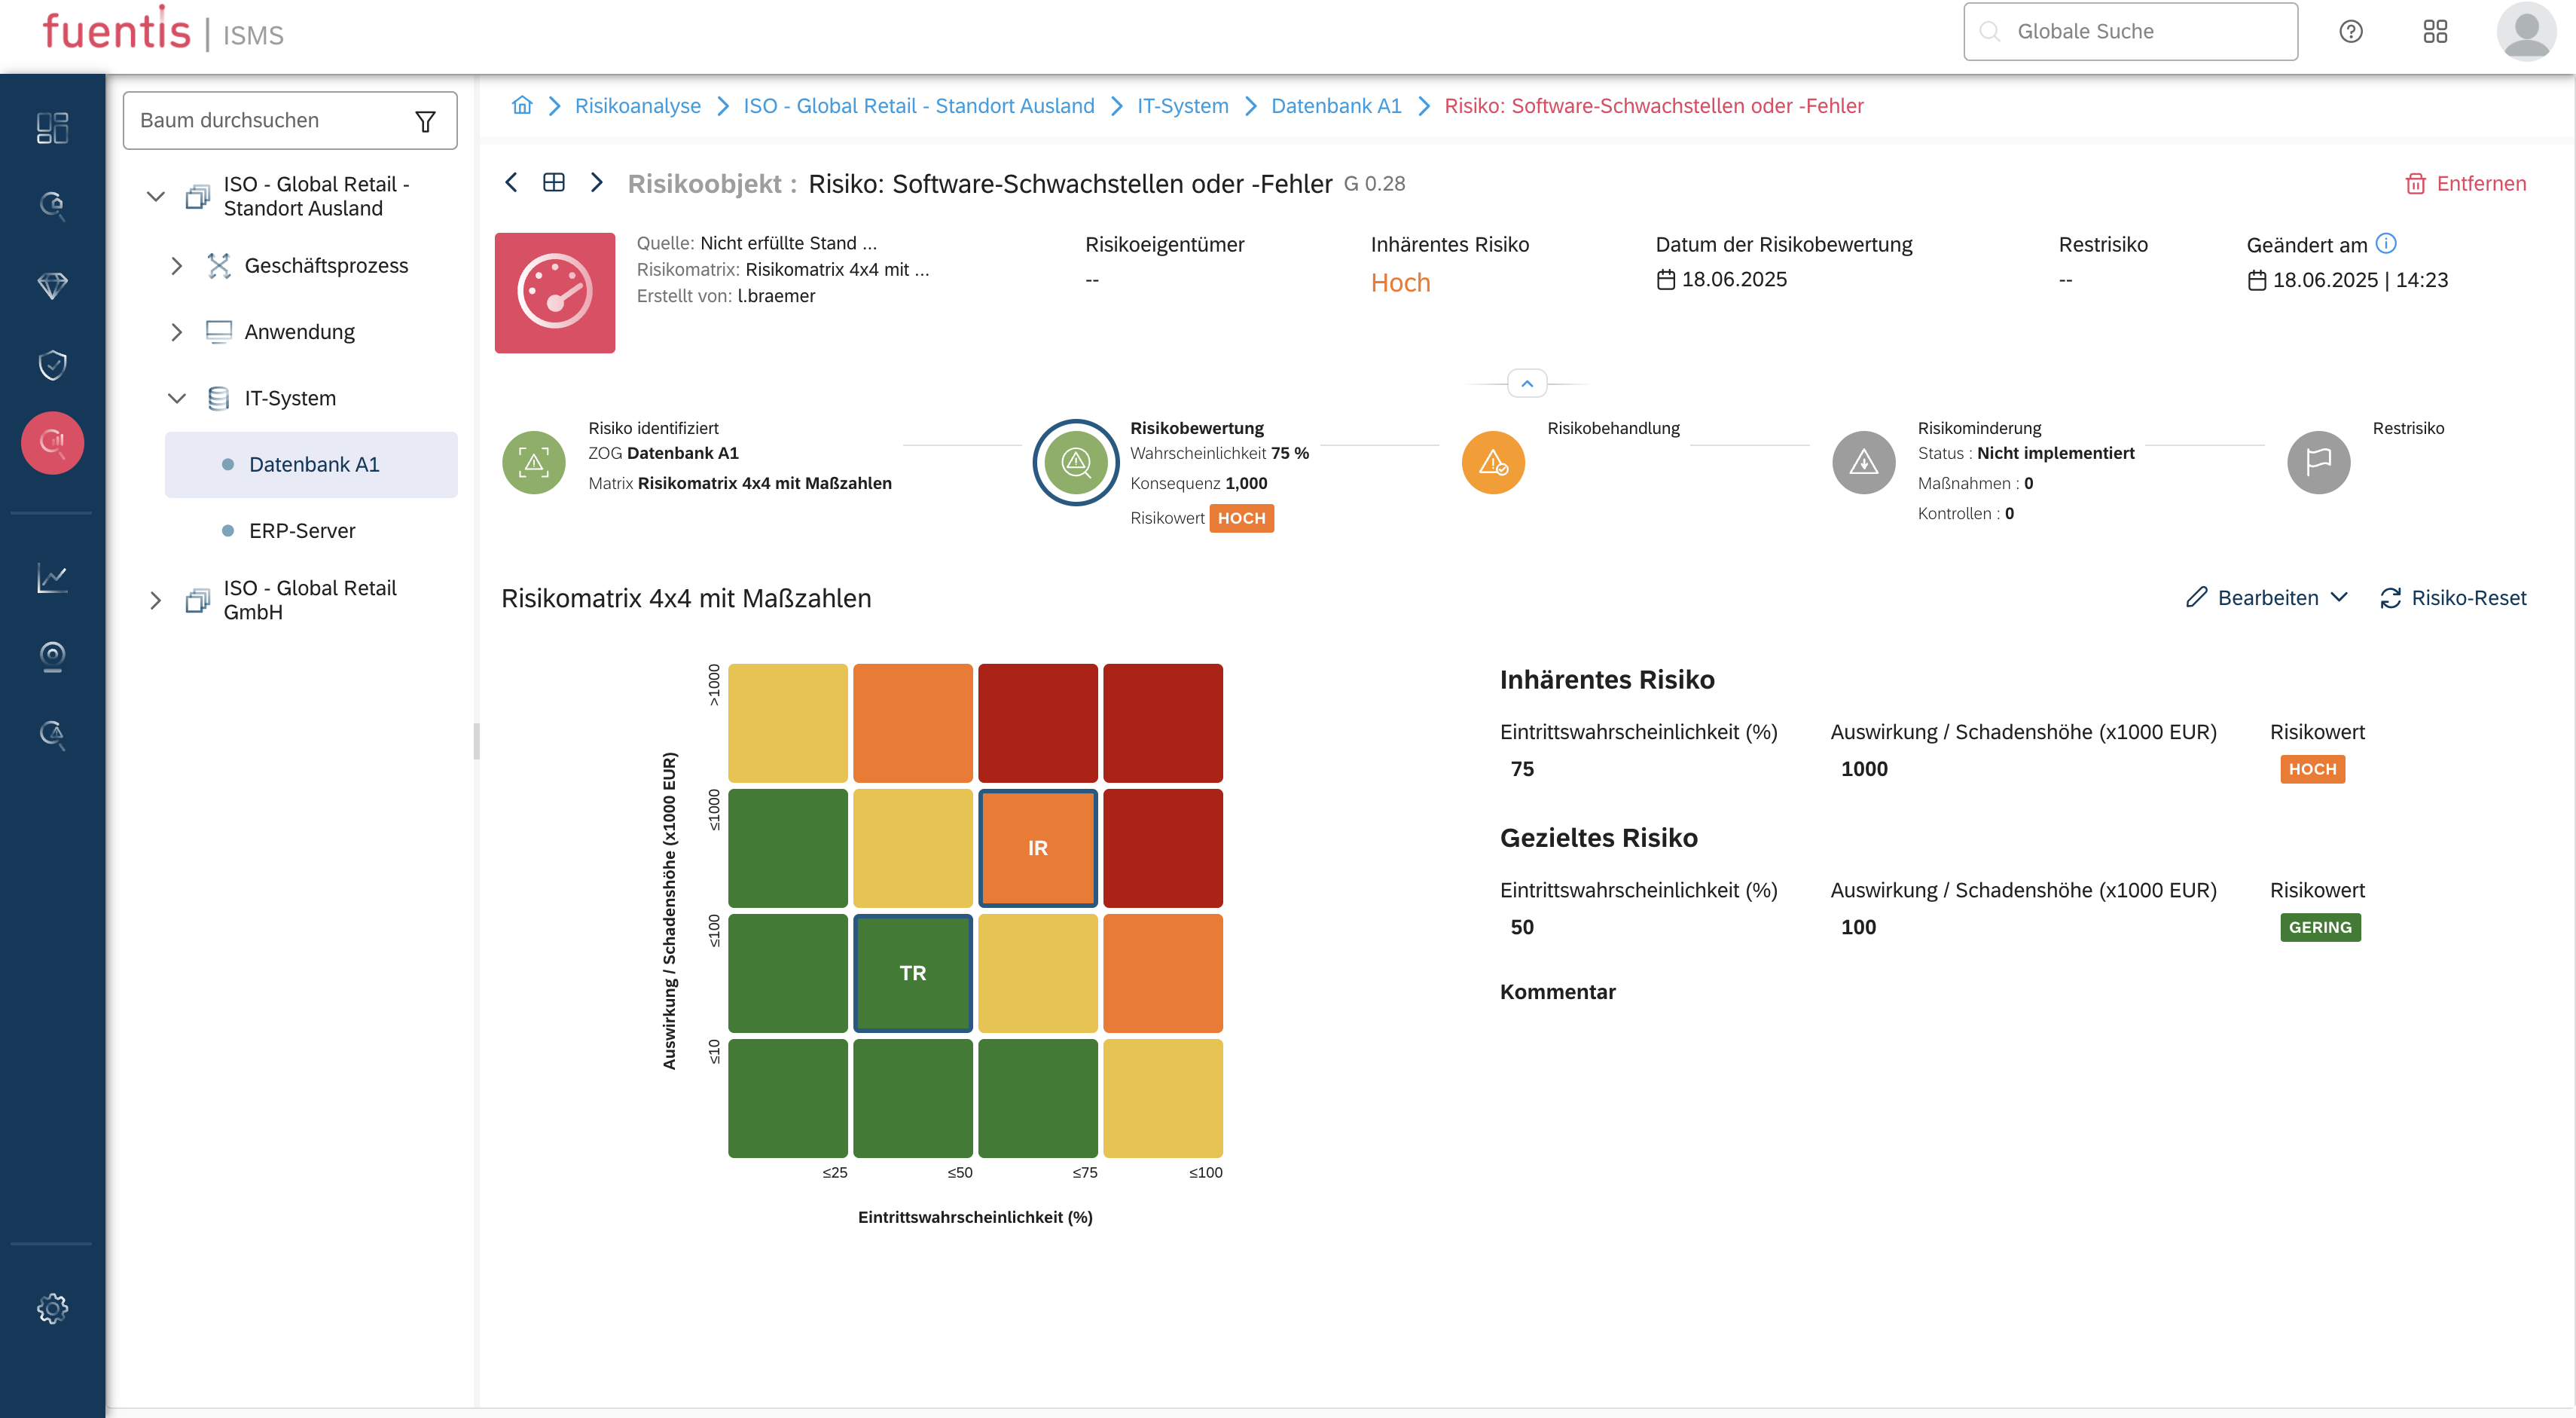Click the Entfernen delete button

coord(2465,183)
